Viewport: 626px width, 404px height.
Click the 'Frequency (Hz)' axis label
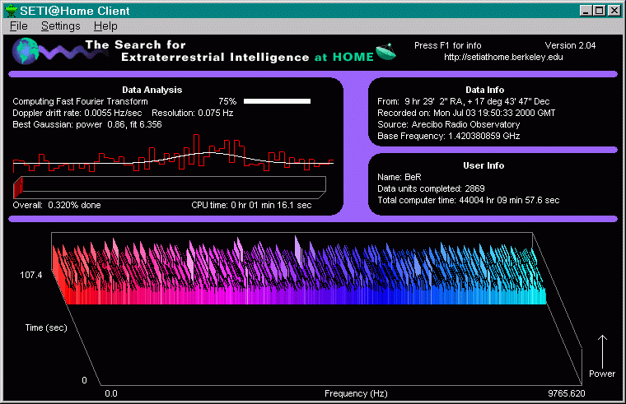(356, 393)
